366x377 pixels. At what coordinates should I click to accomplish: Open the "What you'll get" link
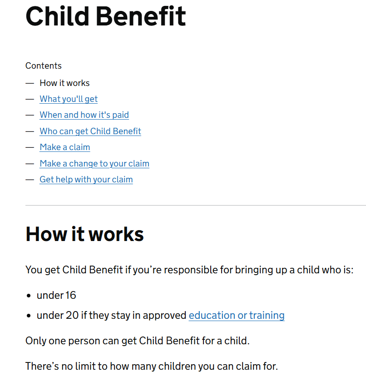pyautogui.click(x=69, y=99)
